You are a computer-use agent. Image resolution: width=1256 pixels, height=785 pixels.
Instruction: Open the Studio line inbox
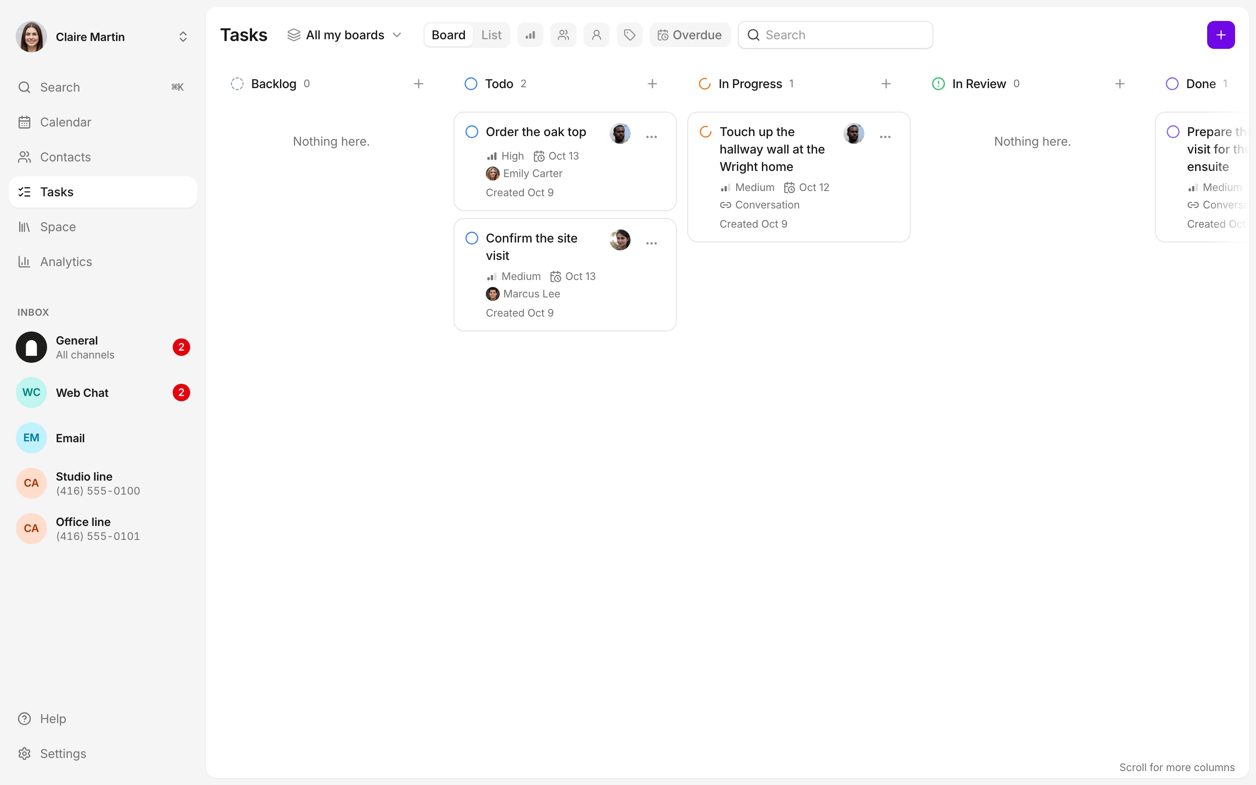[103, 483]
